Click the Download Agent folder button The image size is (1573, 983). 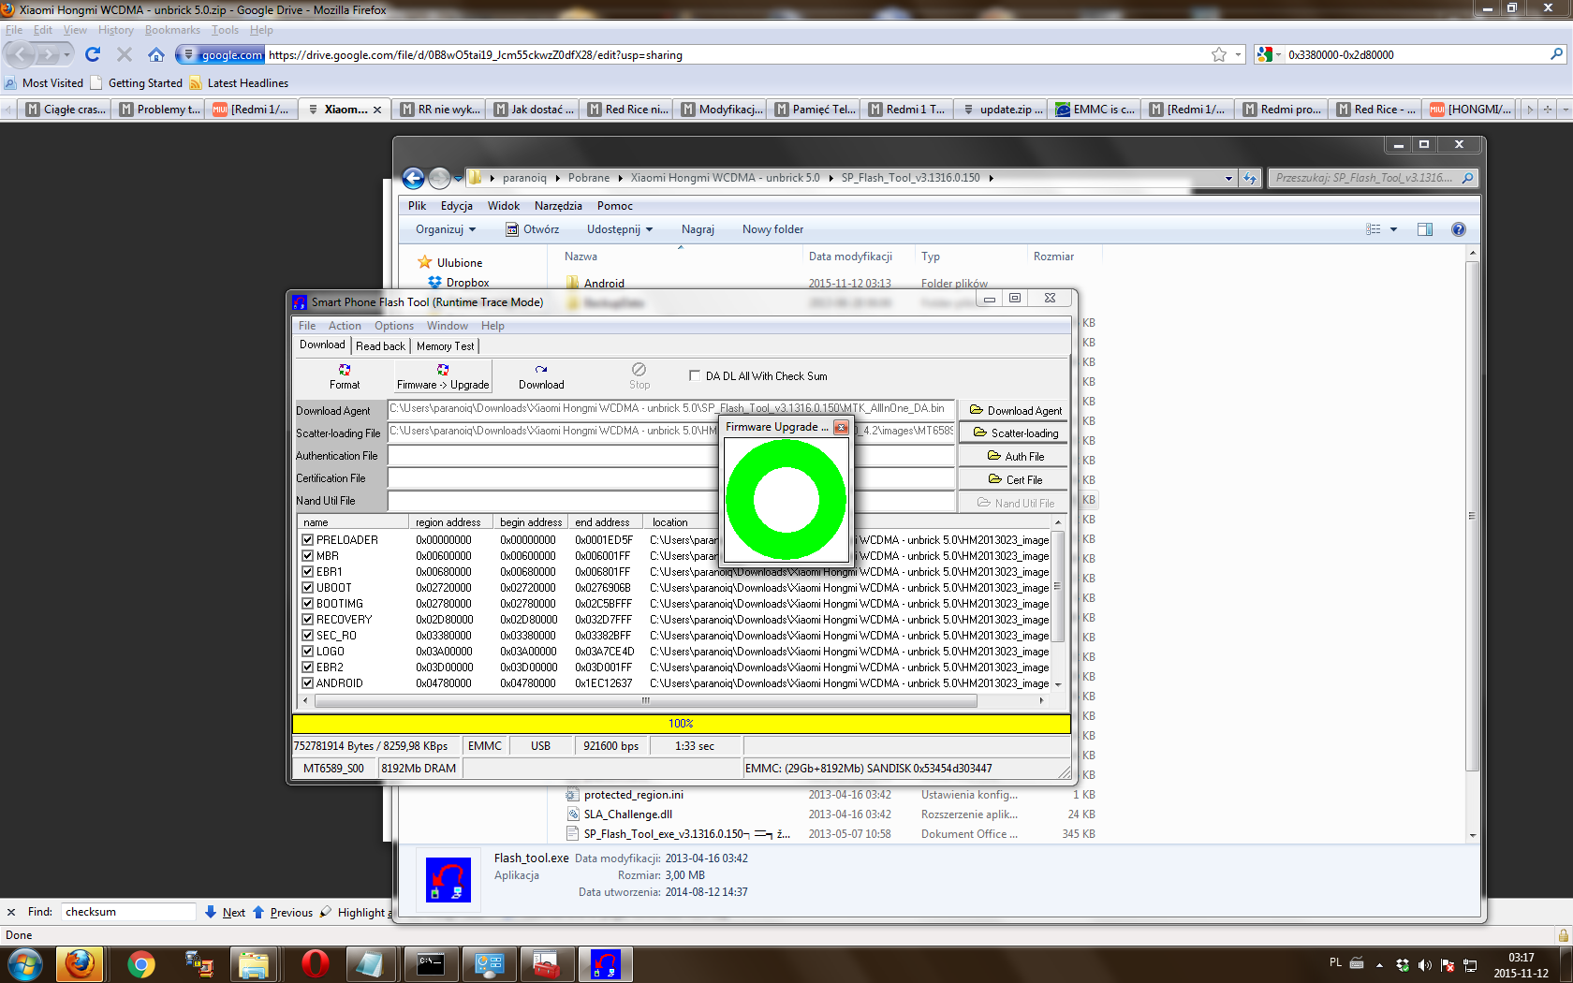click(x=1015, y=410)
